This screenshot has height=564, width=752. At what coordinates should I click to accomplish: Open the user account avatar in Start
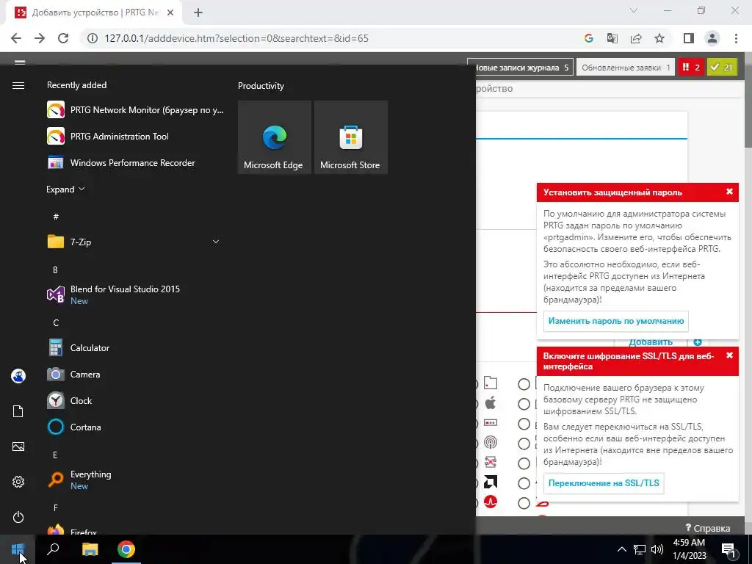coord(18,376)
